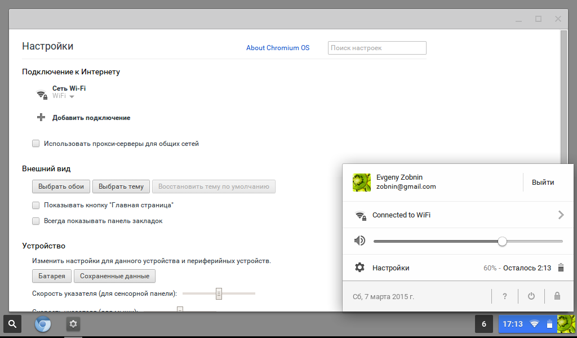The width and height of the screenshot is (577, 338).
Task: Click the plus icon to add connection
Action: [x=41, y=118]
